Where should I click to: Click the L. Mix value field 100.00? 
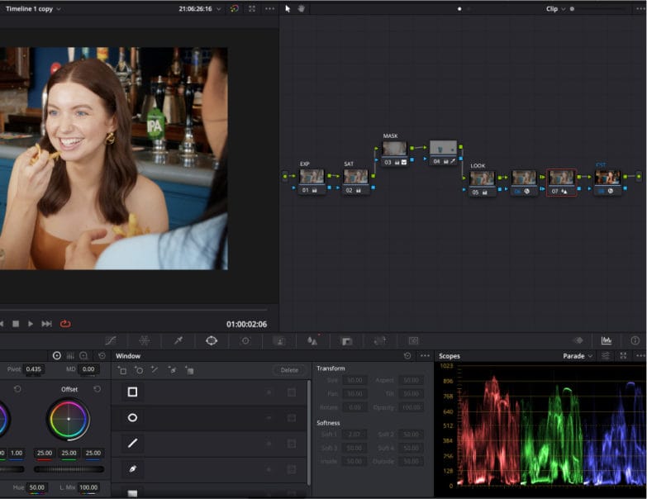coord(88,487)
